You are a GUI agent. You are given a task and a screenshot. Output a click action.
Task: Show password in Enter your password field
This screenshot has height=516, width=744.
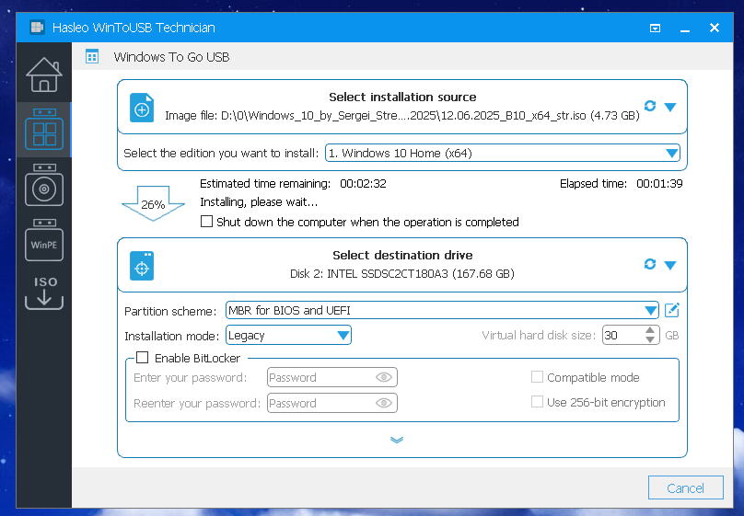(384, 377)
